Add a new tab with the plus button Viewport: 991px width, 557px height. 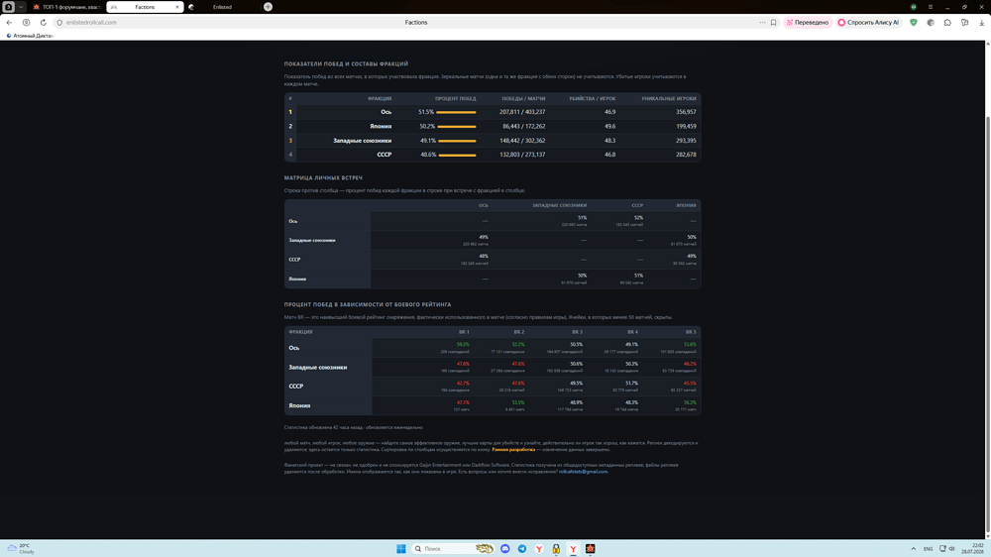[268, 7]
